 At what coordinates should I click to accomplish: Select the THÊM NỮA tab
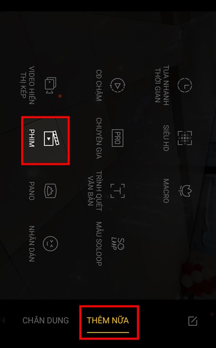tap(108, 320)
